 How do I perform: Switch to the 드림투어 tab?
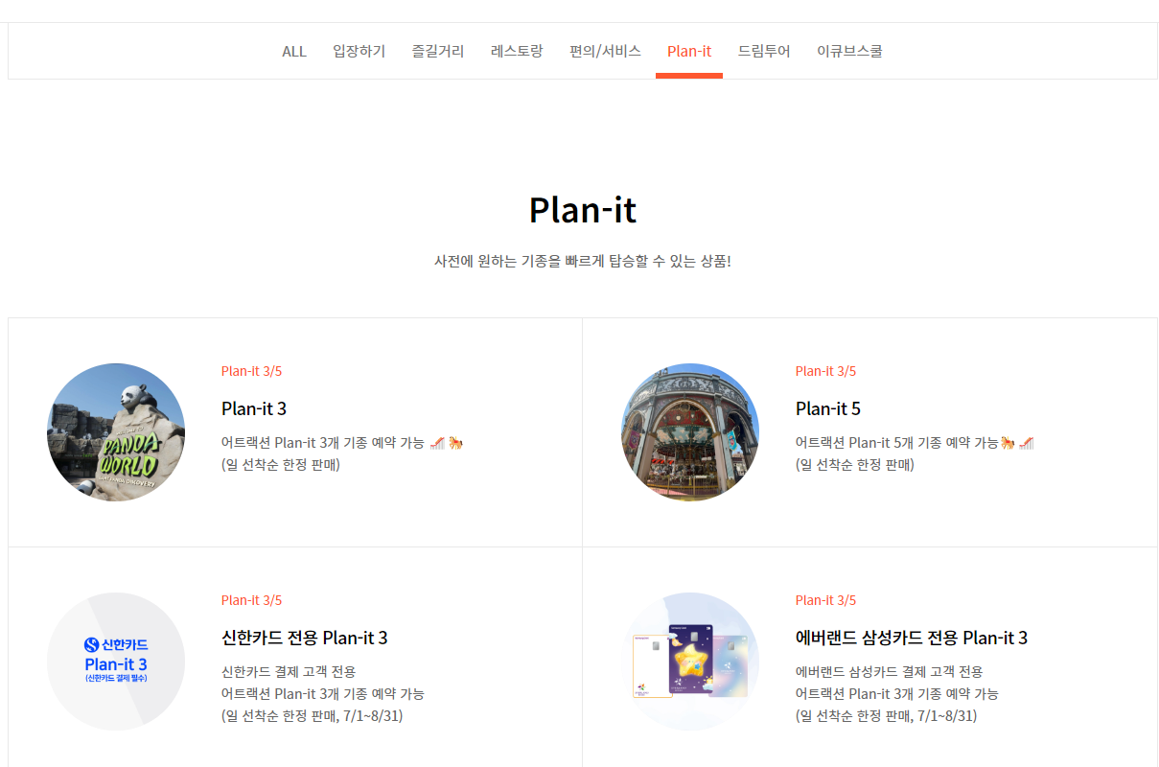click(x=764, y=51)
